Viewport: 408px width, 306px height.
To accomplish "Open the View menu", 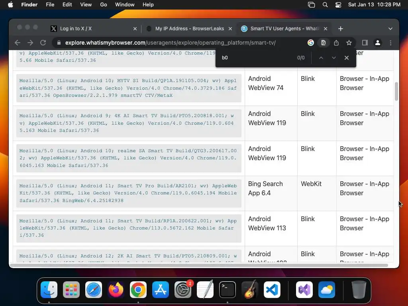I will point(86,5).
